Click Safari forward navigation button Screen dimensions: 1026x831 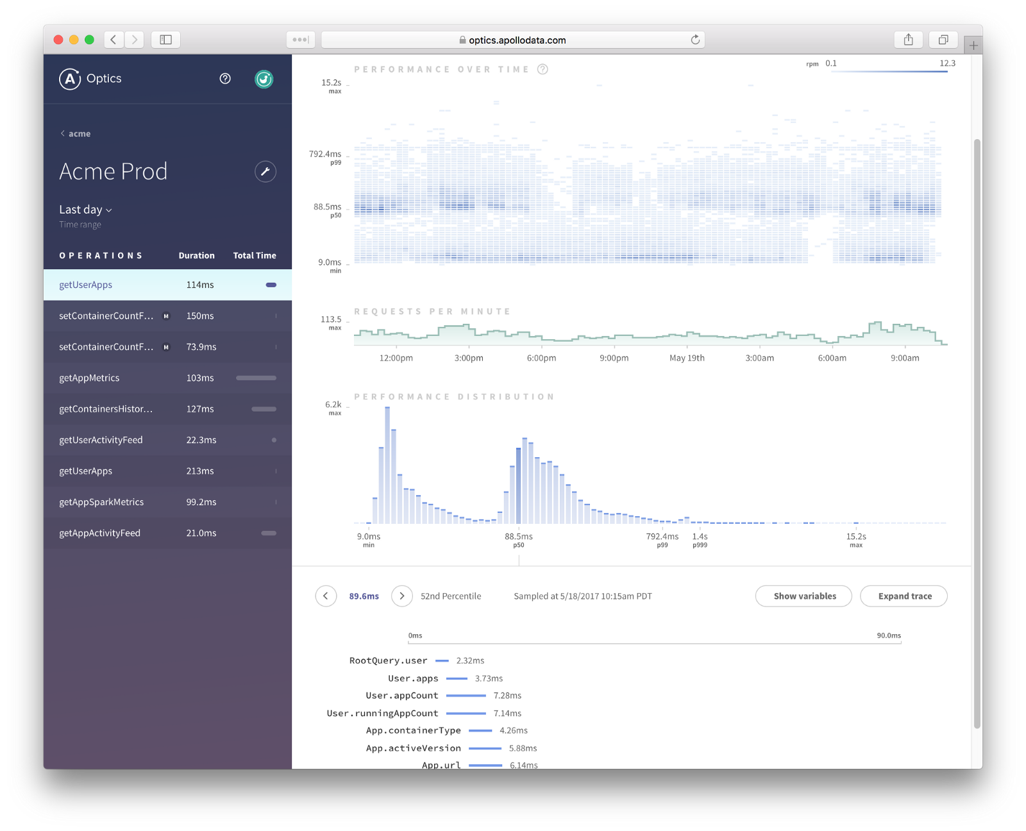tap(134, 40)
